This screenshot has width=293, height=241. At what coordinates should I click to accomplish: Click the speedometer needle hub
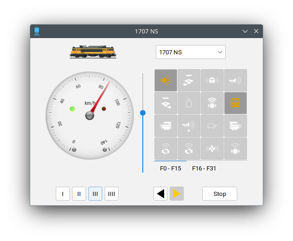[x=89, y=116]
